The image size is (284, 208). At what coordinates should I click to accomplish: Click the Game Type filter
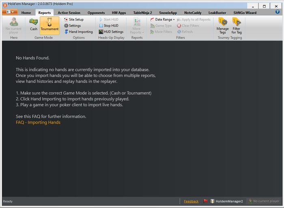pyautogui.click(x=161, y=26)
